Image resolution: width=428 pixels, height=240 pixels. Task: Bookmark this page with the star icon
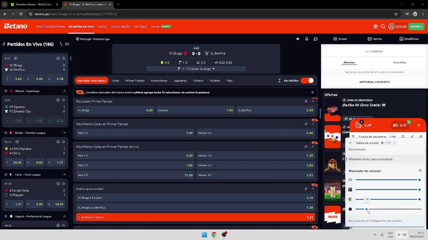(x=396, y=14)
